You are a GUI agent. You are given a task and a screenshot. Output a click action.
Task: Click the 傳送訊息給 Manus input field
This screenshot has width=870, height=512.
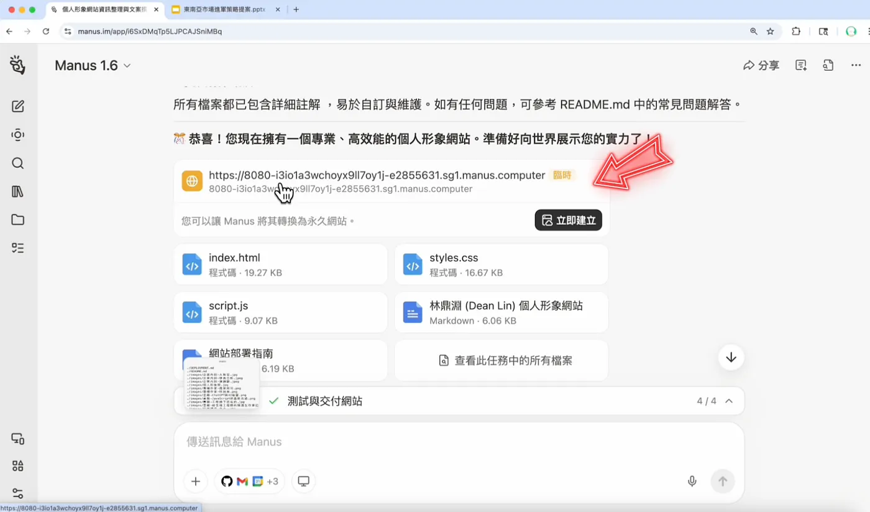pyautogui.click(x=459, y=442)
